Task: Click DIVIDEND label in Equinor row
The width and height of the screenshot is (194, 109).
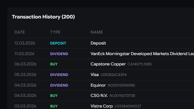Action: [59, 85]
